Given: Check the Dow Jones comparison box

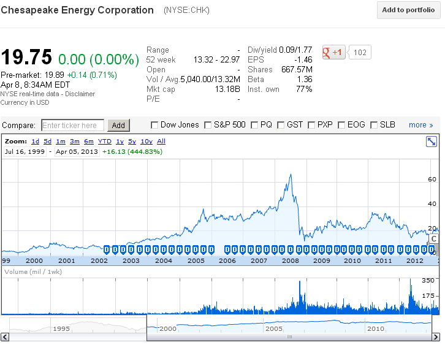Looking at the screenshot, I should click(154, 125).
